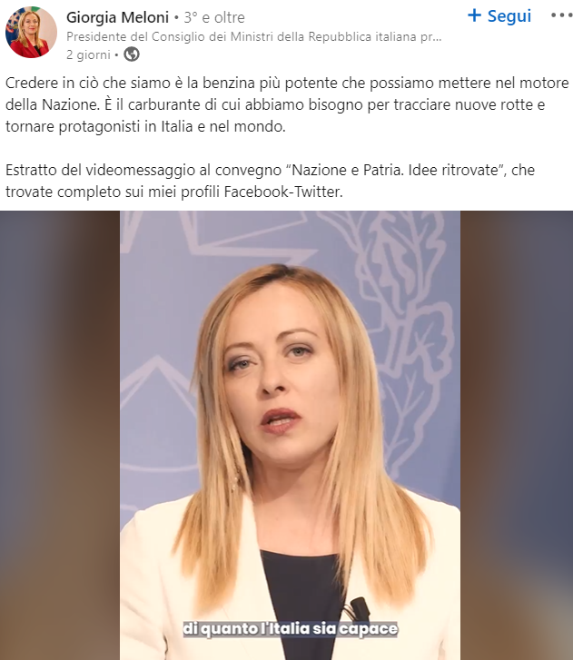
Task: Click the 'Credere in ciò che siamo' paragraph
Action: [287, 104]
